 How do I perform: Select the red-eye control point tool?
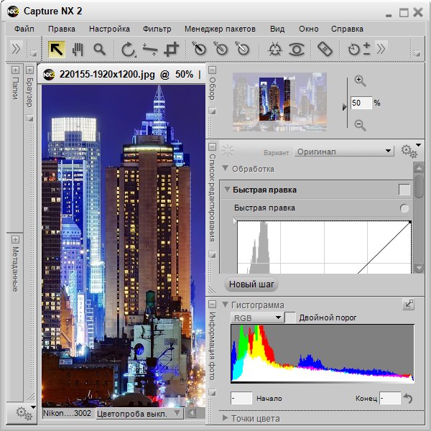point(296,50)
